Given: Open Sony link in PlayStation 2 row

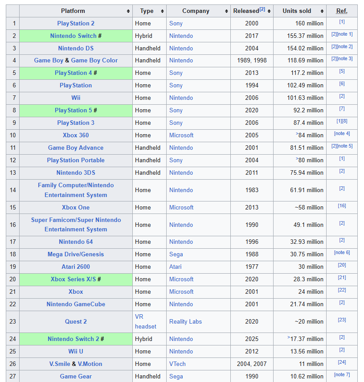Looking at the screenshot, I should point(176,23).
